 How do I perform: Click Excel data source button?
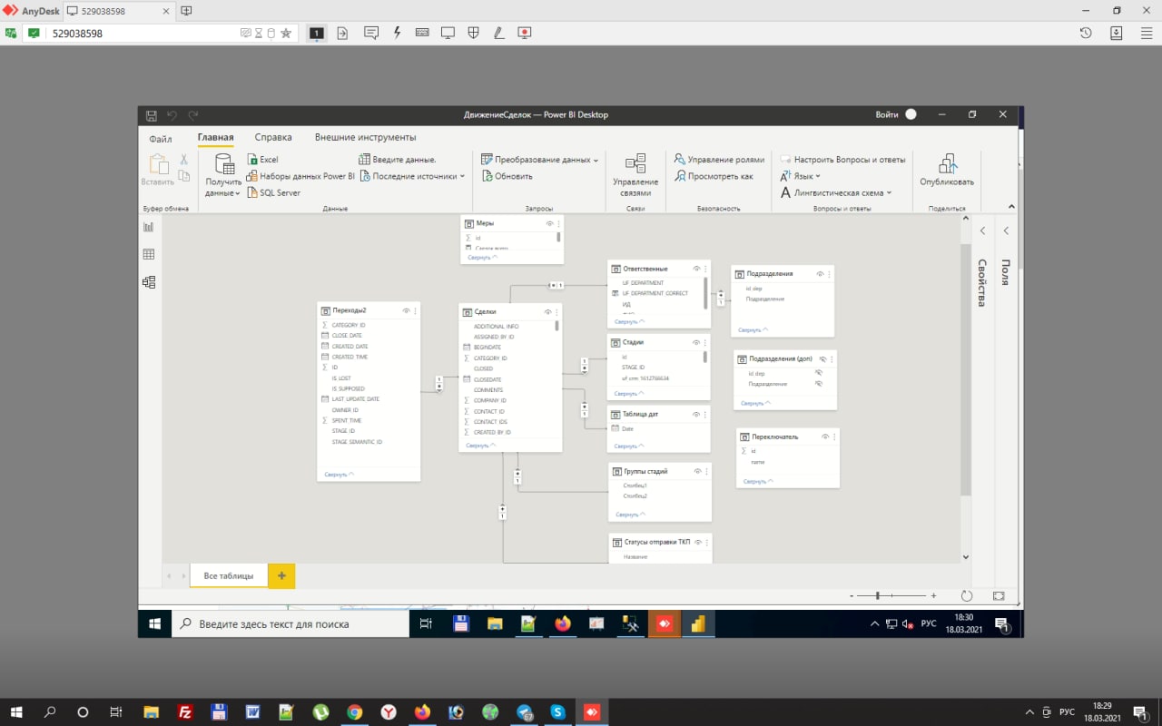coord(262,159)
